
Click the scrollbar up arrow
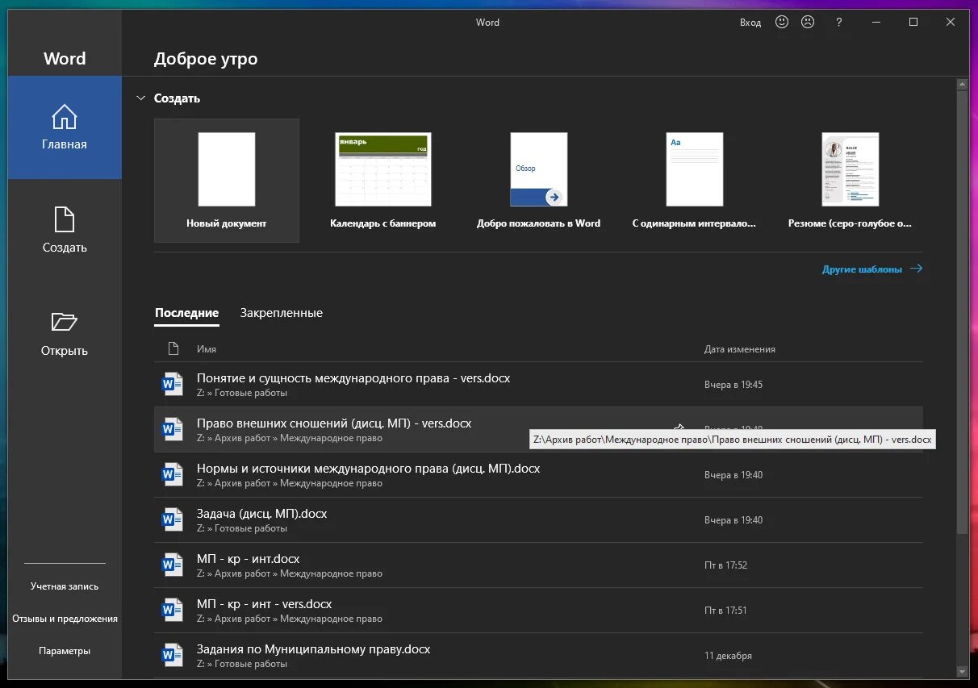coord(962,83)
